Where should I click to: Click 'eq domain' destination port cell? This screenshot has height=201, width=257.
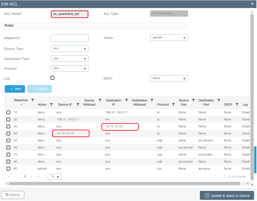click(x=206, y=141)
